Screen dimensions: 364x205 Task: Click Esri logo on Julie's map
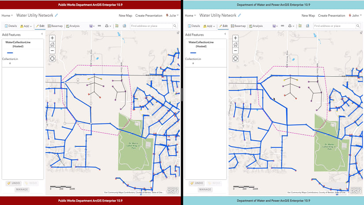[x=173, y=190]
